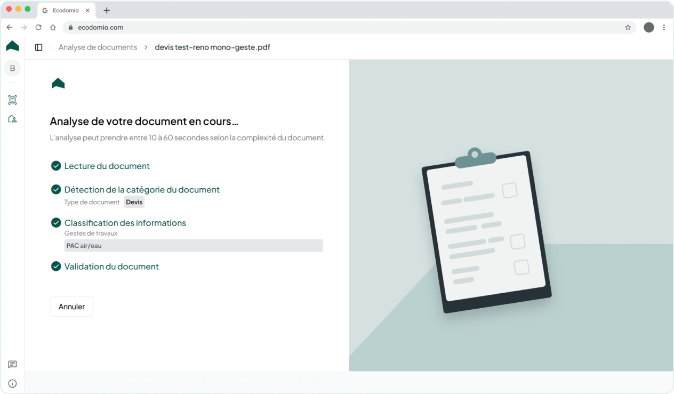
Task: Click the Lecture du document checkmark
Action: click(55, 166)
